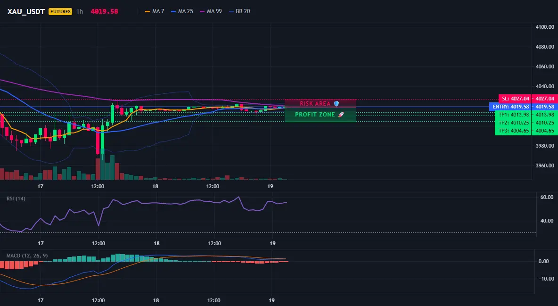Click the TP2: 4010.25 price label
This screenshot has width=558, height=306.
tap(513, 123)
